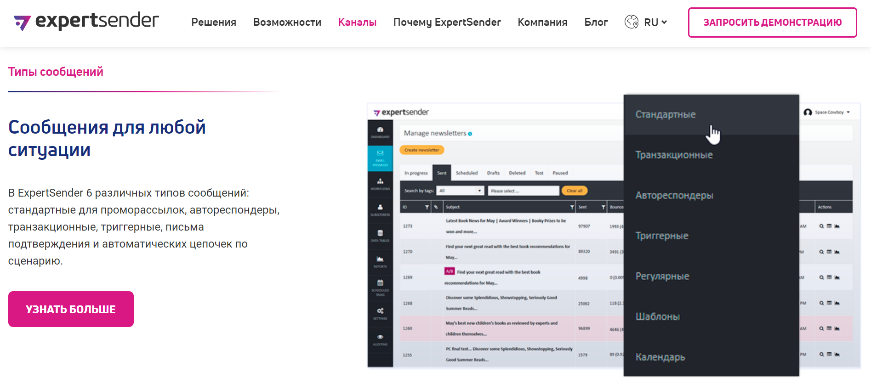
Task: Click the Create newsletter button
Action: click(x=422, y=150)
